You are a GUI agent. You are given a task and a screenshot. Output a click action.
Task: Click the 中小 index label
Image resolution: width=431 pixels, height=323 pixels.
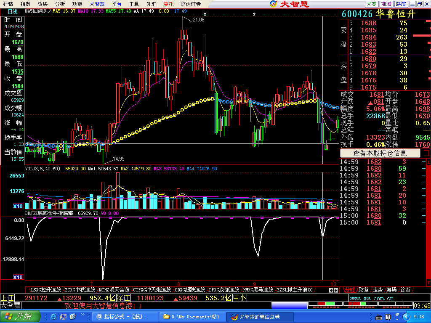tap(239, 298)
